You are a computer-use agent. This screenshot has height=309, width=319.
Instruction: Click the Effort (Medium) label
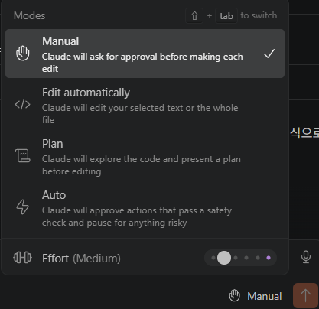click(x=81, y=259)
